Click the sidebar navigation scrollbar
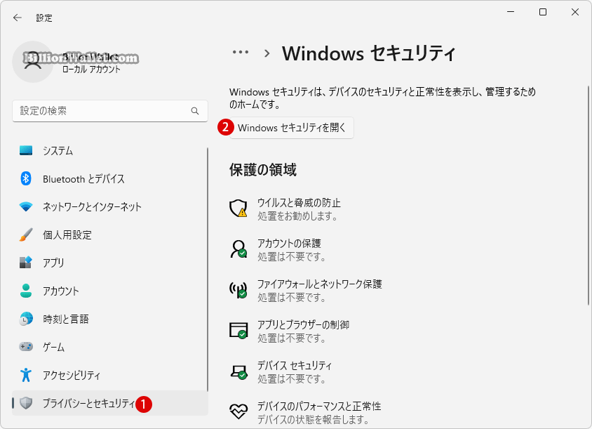The image size is (592, 429). [x=208, y=270]
